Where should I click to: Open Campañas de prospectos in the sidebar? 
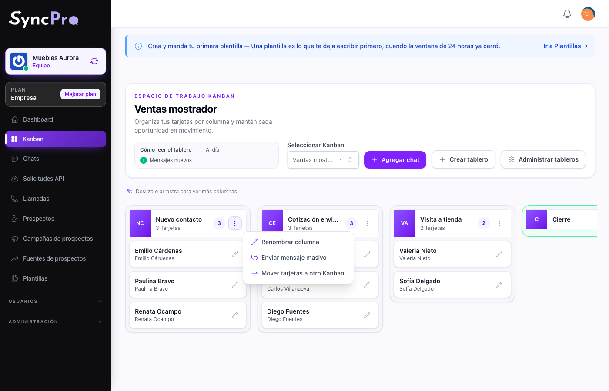pos(56,239)
